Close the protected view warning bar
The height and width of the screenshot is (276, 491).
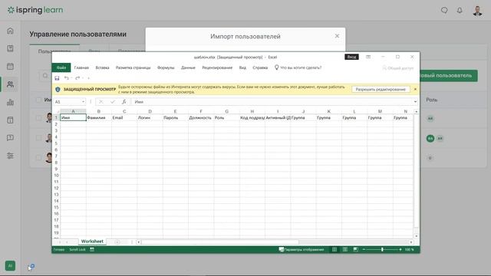(415, 89)
